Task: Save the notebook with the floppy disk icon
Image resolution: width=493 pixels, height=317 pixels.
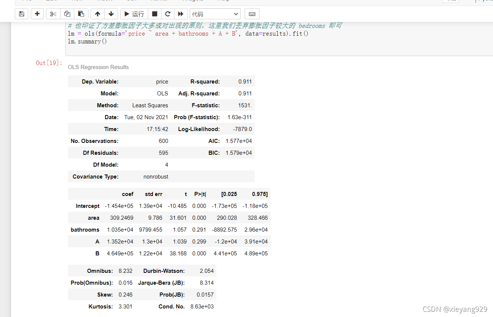Action: pyautogui.click(x=22, y=14)
